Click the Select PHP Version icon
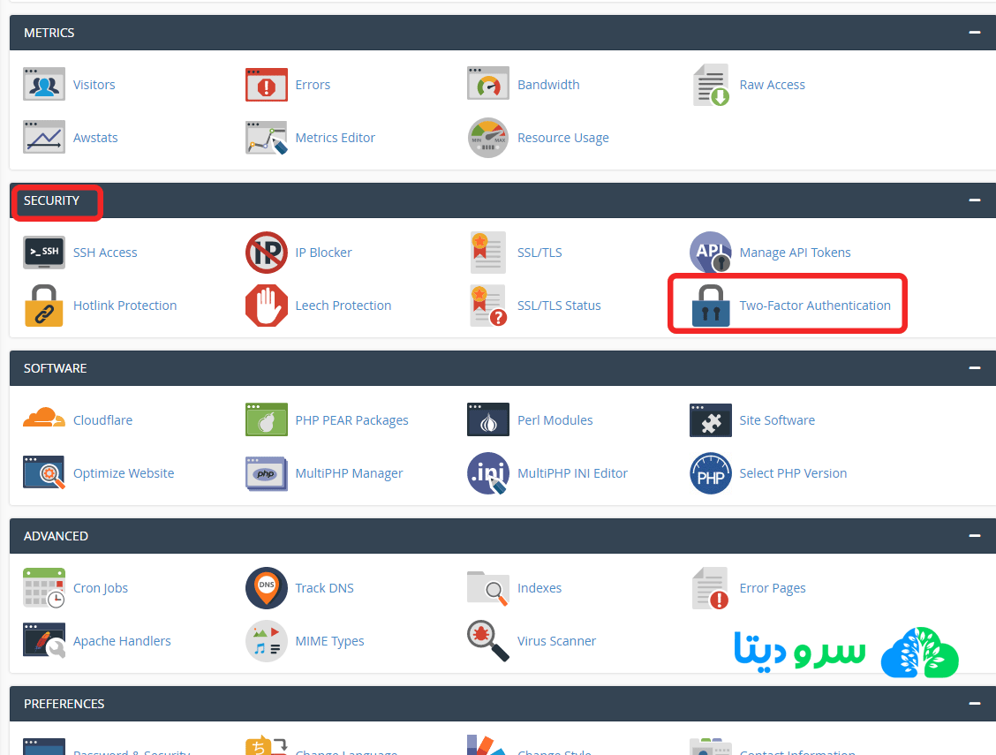996x755 pixels. point(711,473)
